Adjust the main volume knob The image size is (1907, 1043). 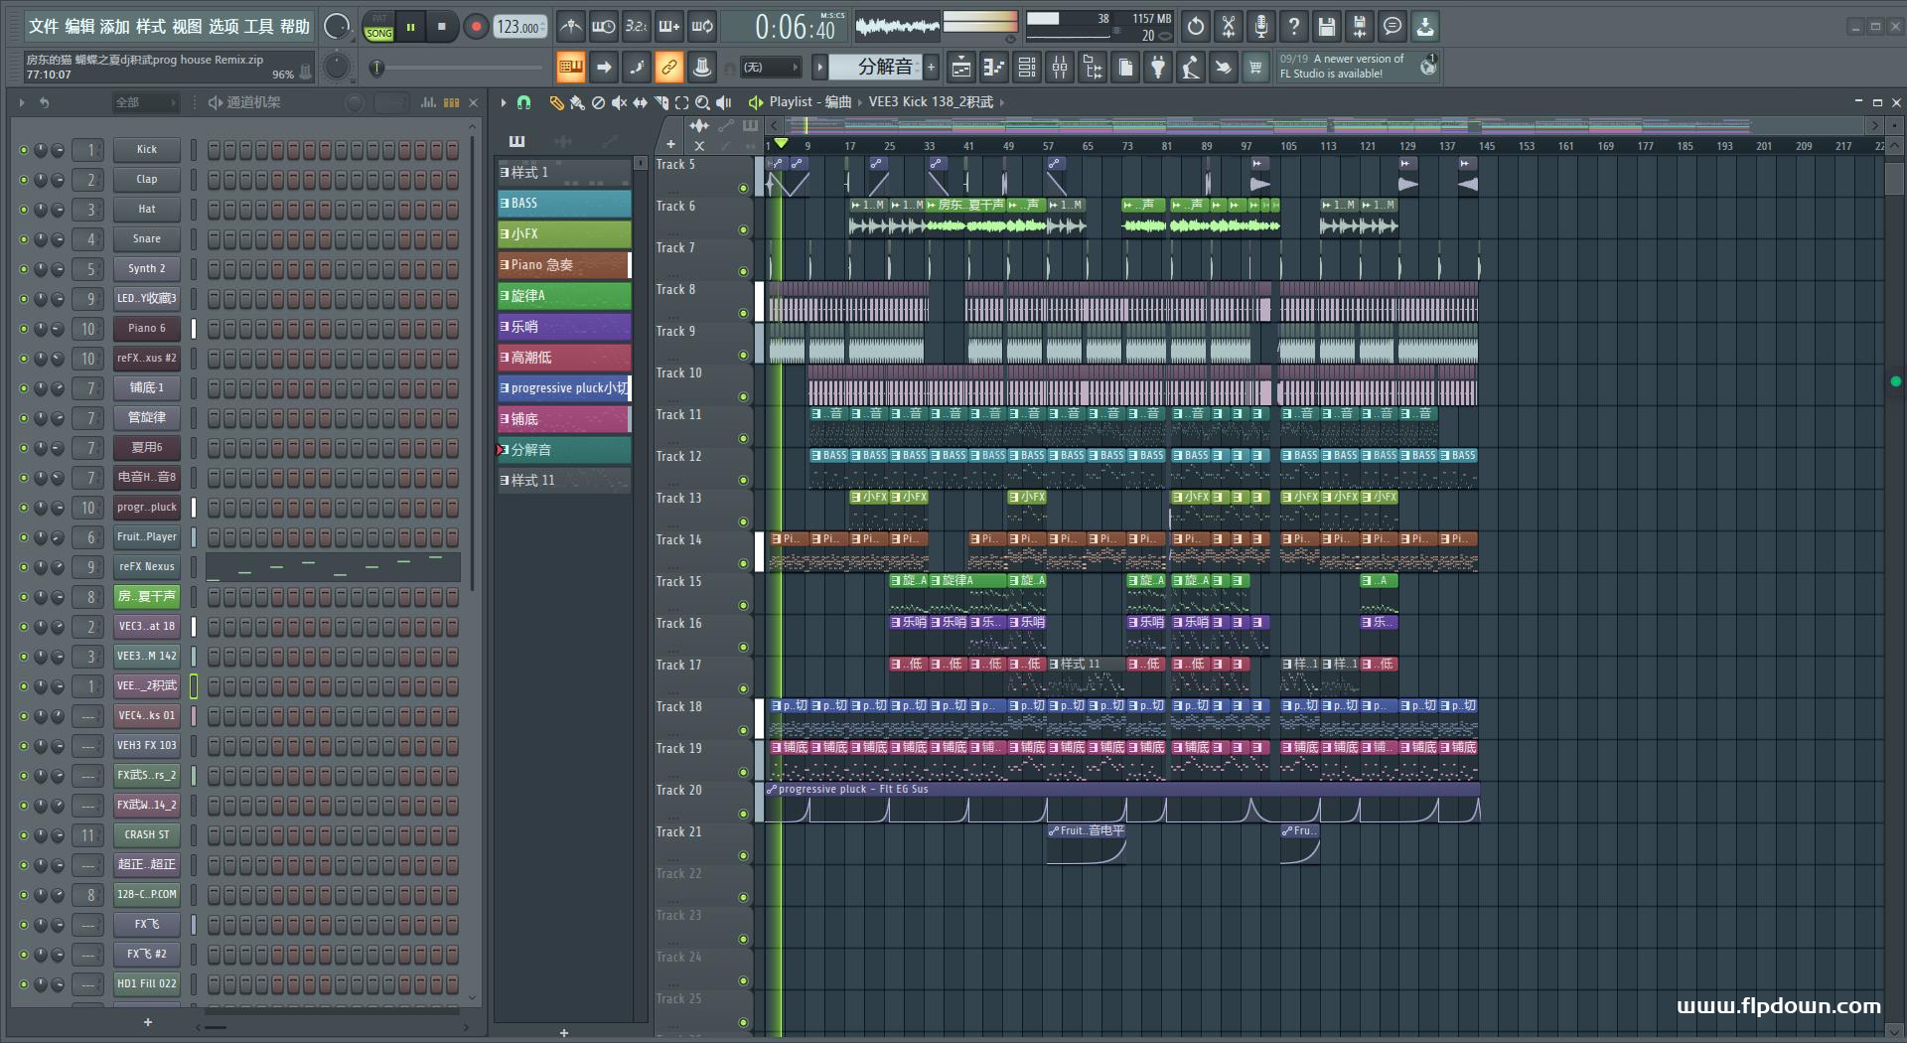coord(338,27)
